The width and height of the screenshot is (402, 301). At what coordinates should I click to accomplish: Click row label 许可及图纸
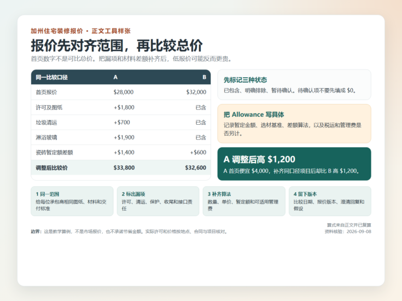pos(49,107)
